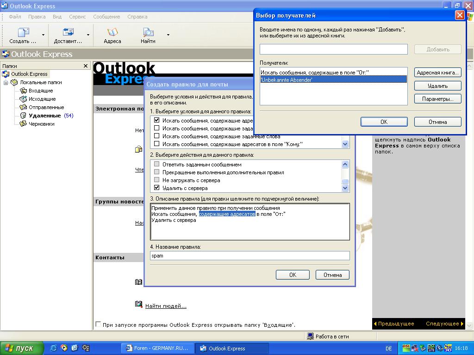Switch to Foren - GERMANY.RU taskbar window
The width and height of the screenshot is (474, 355).
(x=157, y=348)
